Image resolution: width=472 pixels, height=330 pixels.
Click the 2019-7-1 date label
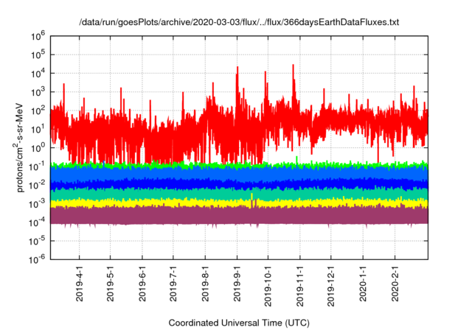coord(173,284)
